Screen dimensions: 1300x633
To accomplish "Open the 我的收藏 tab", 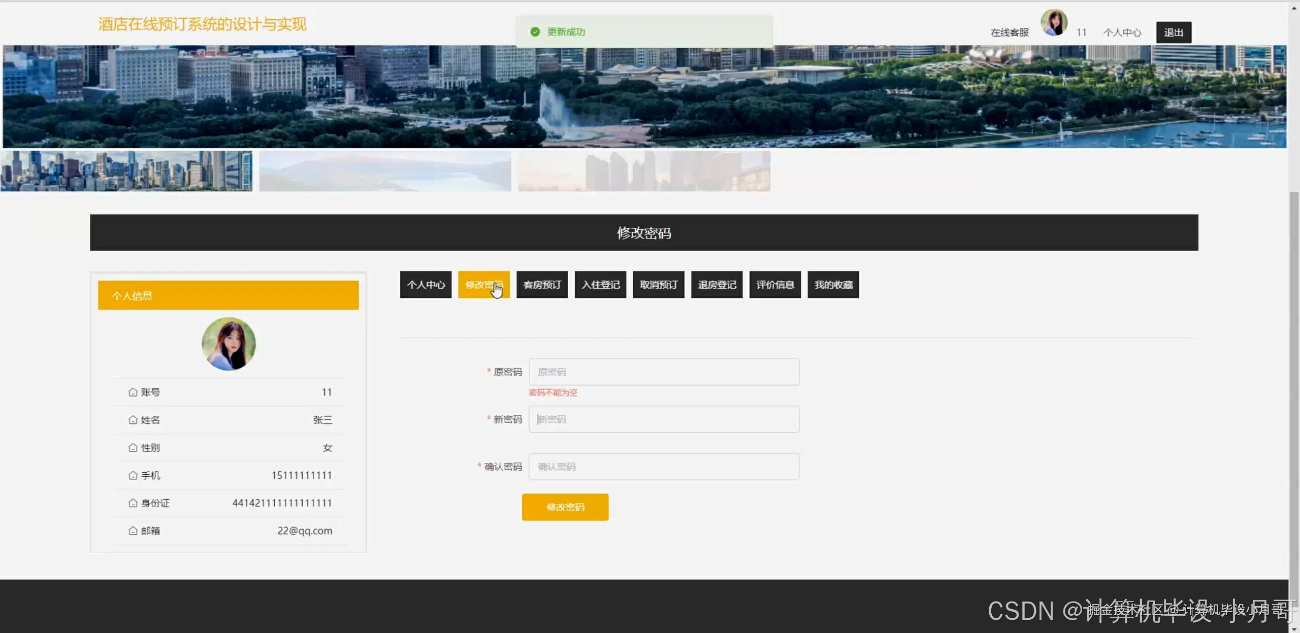I will [833, 285].
